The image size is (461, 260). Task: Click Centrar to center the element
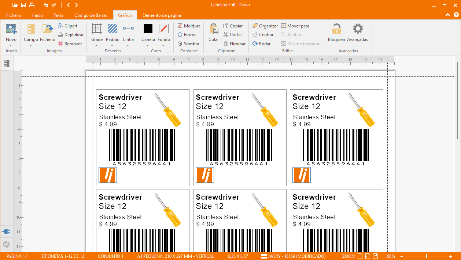(x=263, y=35)
